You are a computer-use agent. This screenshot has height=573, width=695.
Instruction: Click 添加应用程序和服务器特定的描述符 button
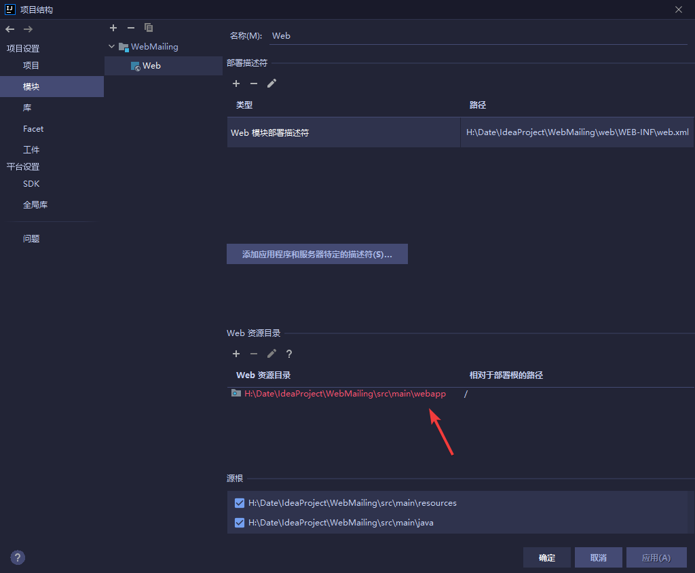(317, 254)
